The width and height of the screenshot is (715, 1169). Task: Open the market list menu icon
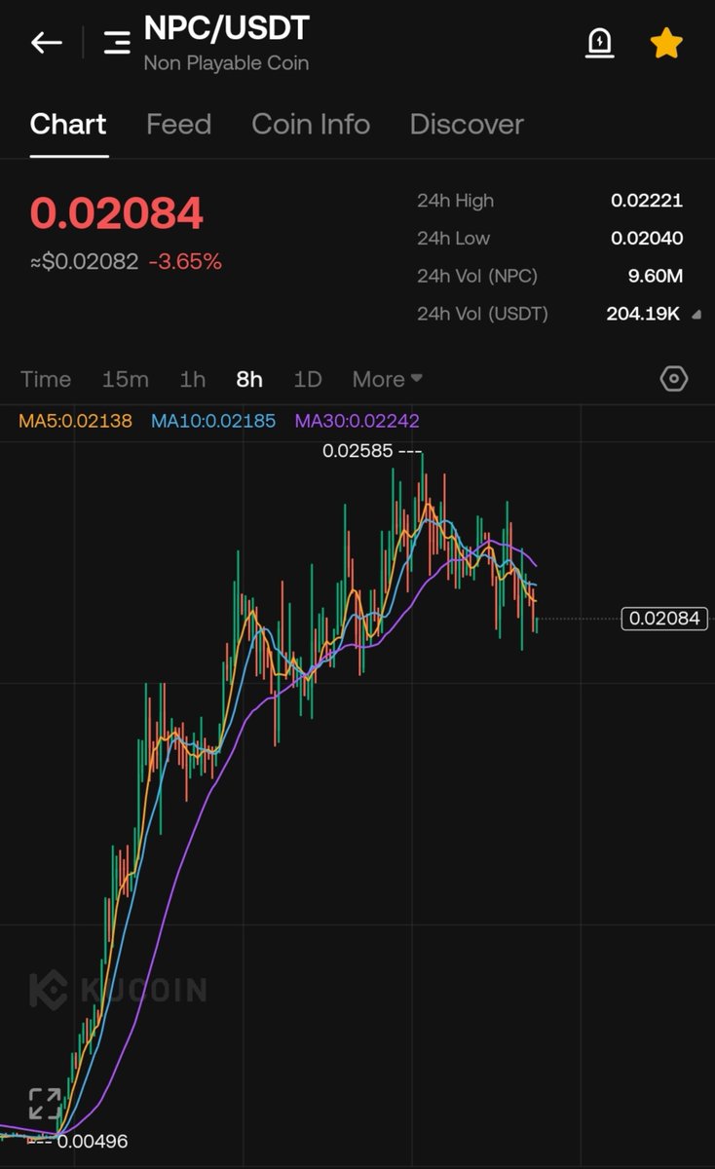pyautogui.click(x=117, y=43)
